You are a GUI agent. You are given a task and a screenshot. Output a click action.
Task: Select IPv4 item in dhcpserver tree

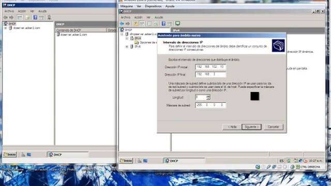coord(138,38)
